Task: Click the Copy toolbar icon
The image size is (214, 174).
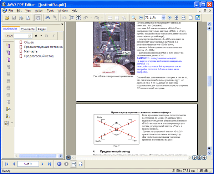Action: coord(64,17)
